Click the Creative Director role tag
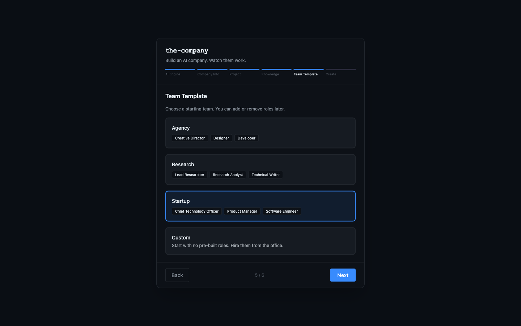The height and width of the screenshot is (326, 521). tap(190, 138)
